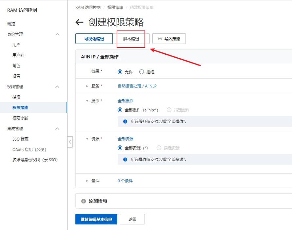
Task: Select the 允许 effect radio button
Action: 120,72
